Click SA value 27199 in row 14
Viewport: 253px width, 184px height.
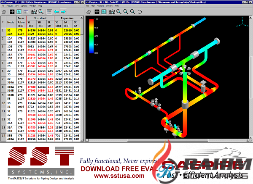(x=68, y=139)
